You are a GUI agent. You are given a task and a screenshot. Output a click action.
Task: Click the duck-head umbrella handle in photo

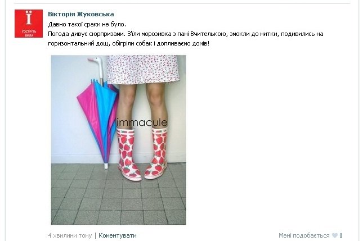click(x=98, y=66)
